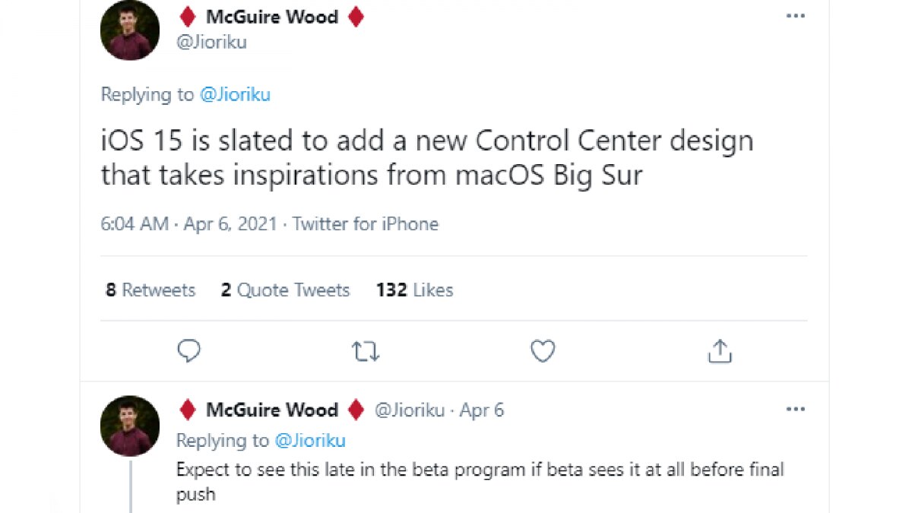Viewport: 912px width, 513px height.
Task: Click the reply speech bubble icon
Action: click(188, 351)
